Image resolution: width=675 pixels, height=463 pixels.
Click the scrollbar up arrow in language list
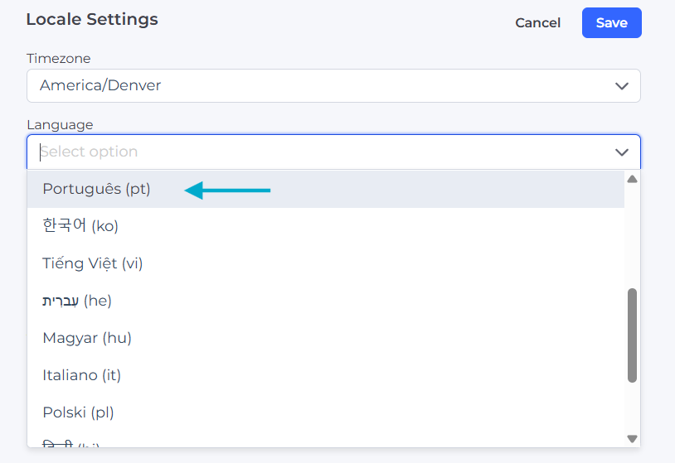(x=632, y=179)
